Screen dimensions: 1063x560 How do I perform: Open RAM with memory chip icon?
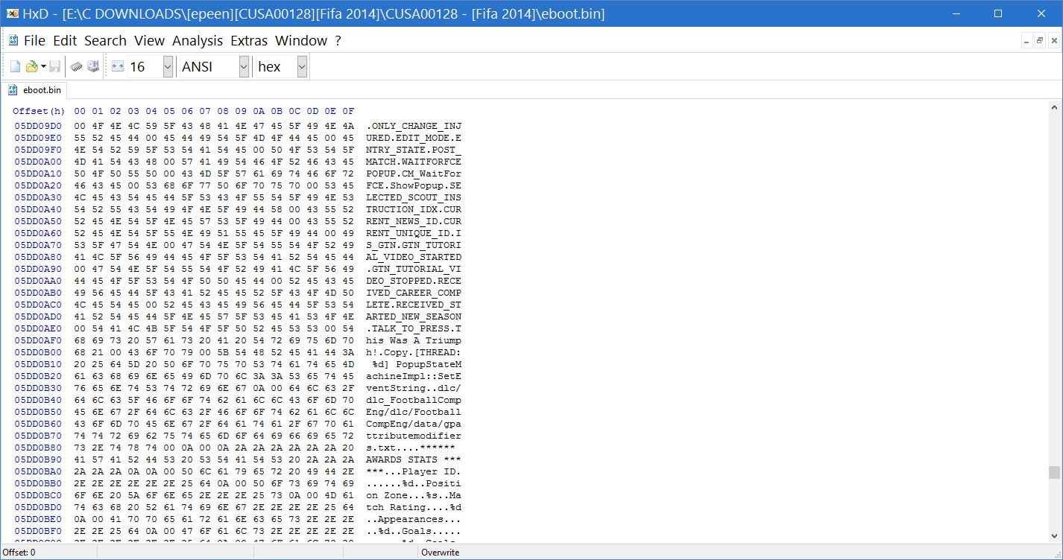(77, 67)
